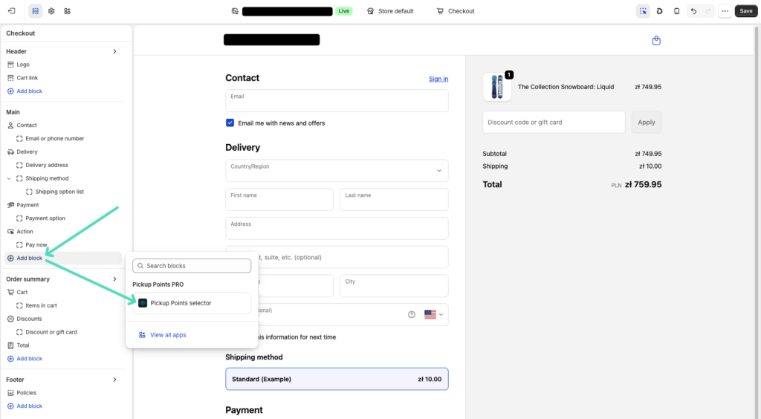Open the more actions ellipsis menu
This screenshot has height=419, width=761.
point(725,11)
